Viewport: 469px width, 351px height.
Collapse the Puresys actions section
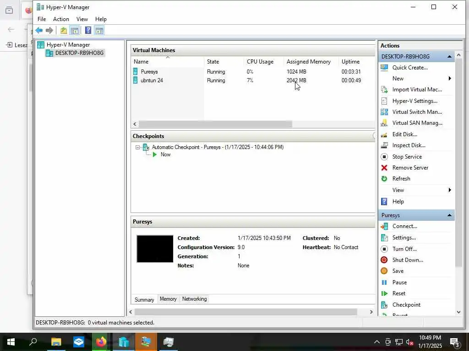coord(449,215)
